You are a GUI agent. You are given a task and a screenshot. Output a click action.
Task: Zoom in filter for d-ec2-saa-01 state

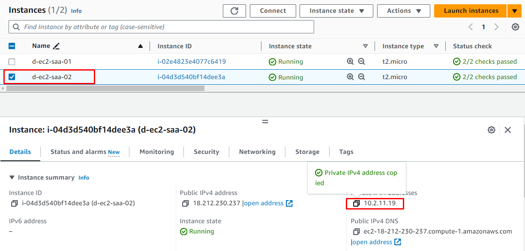[350, 62]
